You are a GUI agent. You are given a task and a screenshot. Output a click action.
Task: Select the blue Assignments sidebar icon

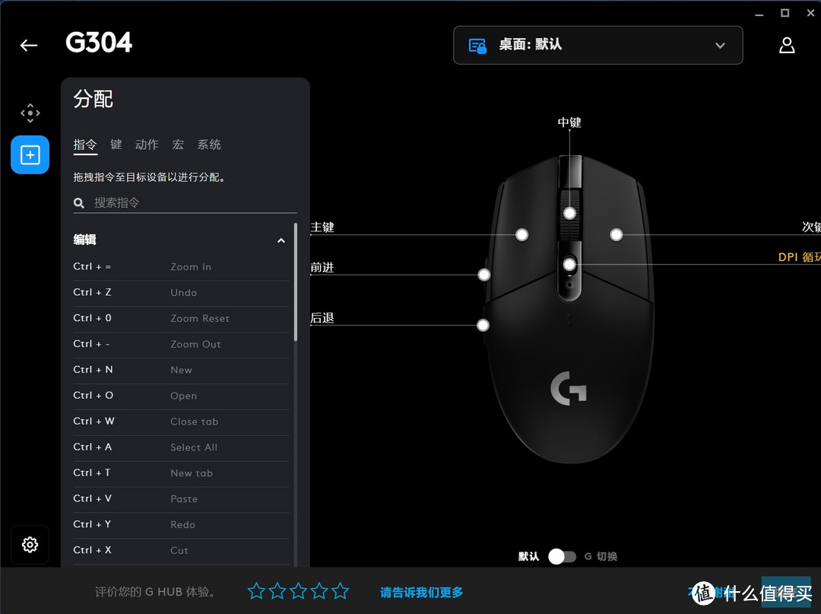tap(30, 154)
